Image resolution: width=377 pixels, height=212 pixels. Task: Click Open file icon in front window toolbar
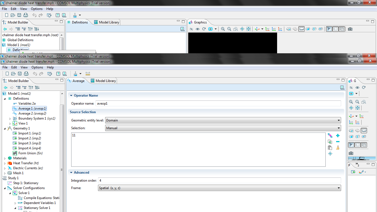click(x=13, y=74)
